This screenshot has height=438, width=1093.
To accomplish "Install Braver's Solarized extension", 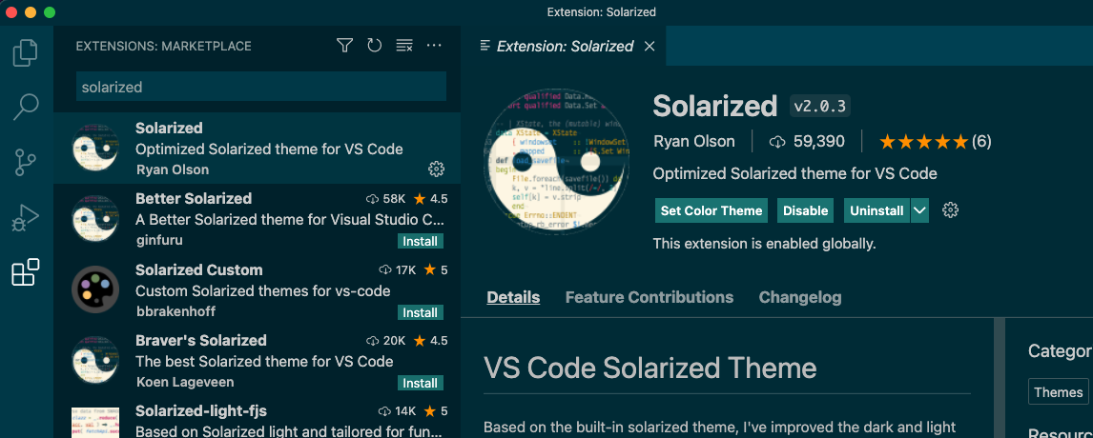I will pyautogui.click(x=421, y=383).
